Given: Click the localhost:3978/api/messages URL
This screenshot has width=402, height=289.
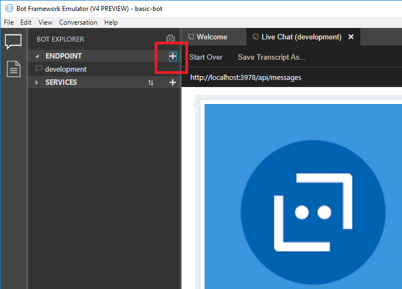Looking at the screenshot, I should click(x=246, y=78).
